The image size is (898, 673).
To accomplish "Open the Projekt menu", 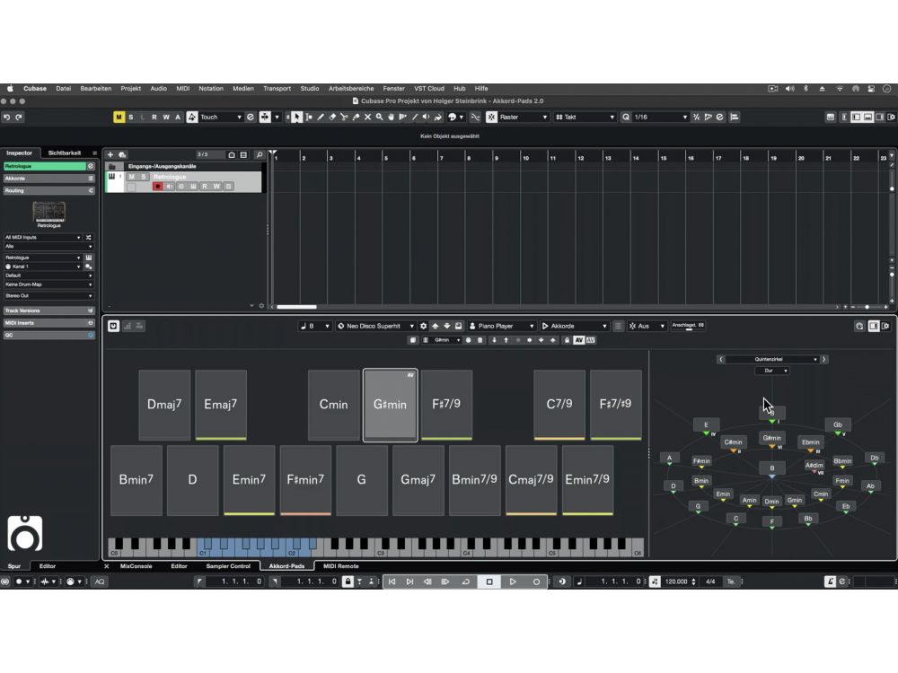I will [x=131, y=89].
